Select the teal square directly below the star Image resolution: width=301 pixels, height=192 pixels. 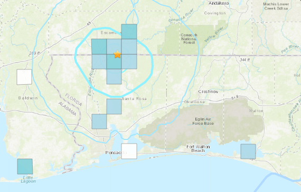(114, 62)
